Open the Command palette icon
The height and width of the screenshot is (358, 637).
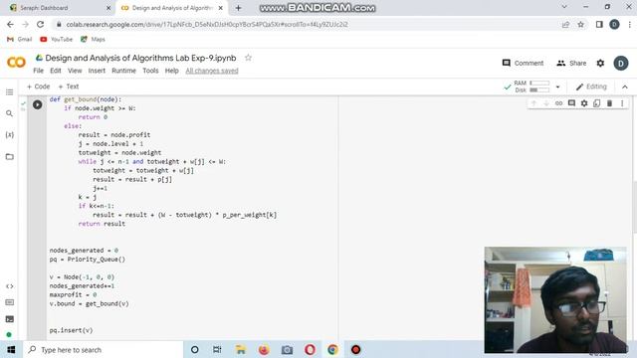coord(10,302)
